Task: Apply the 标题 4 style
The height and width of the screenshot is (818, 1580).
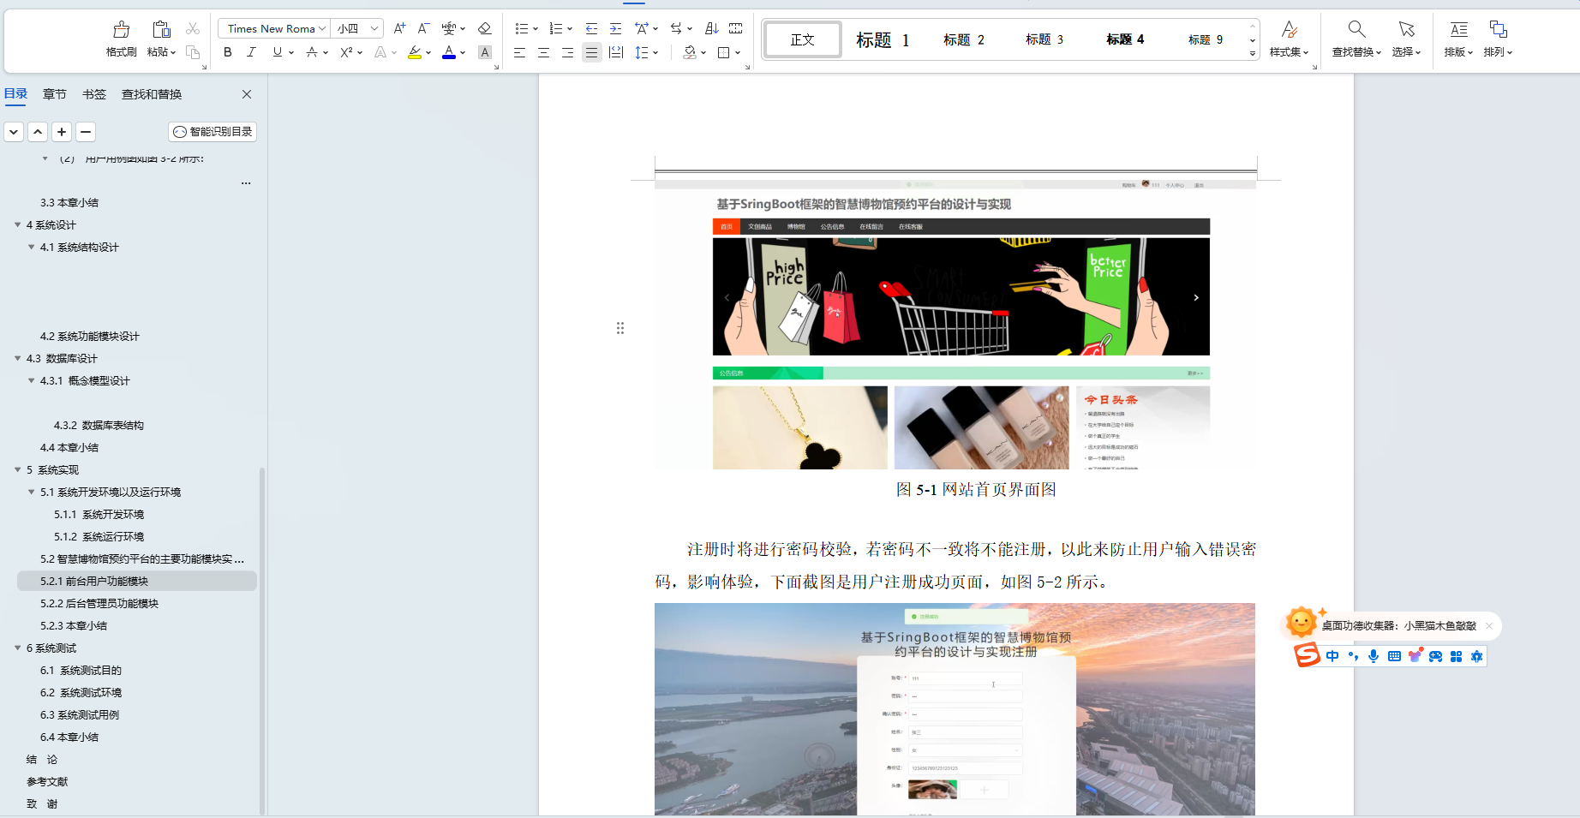Action: (x=1125, y=39)
